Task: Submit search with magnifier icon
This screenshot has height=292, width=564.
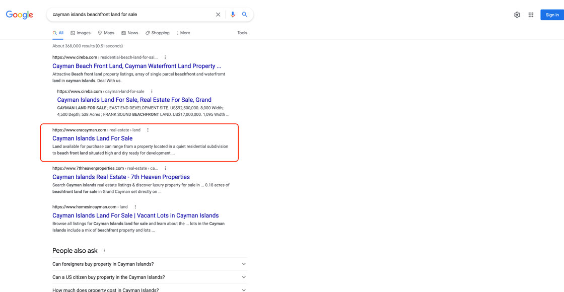Action: point(245,15)
